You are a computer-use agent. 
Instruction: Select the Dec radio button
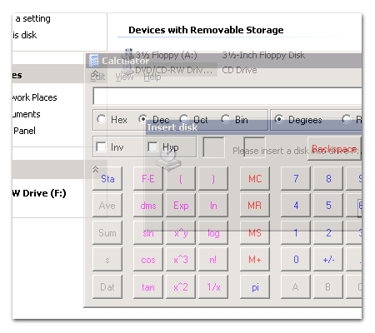point(142,119)
